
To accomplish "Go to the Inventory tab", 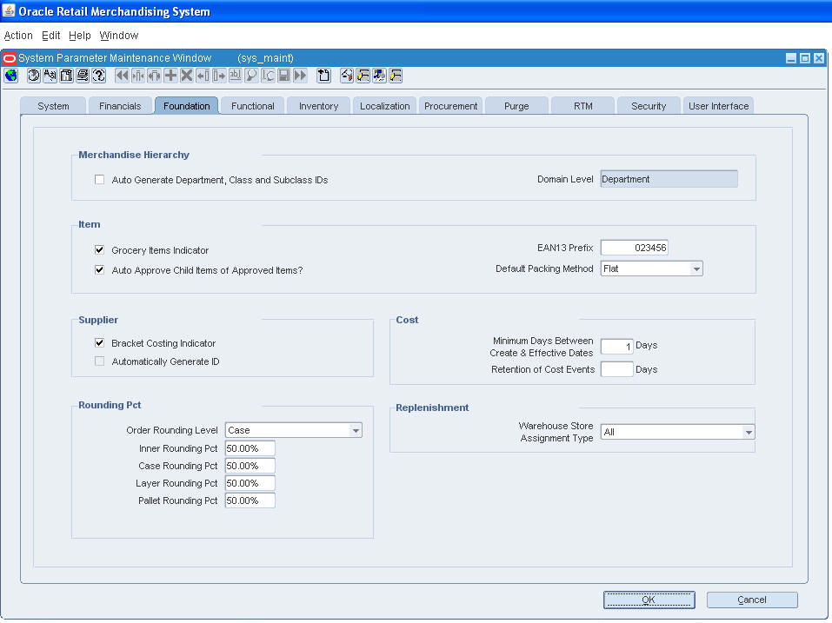I will pyautogui.click(x=318, y=106).
